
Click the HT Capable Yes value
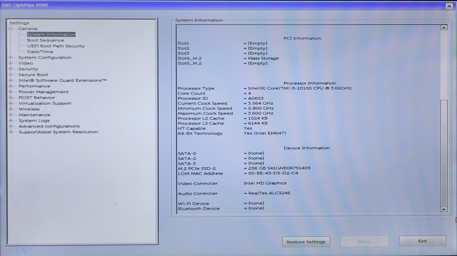click(x=248, y=128)
